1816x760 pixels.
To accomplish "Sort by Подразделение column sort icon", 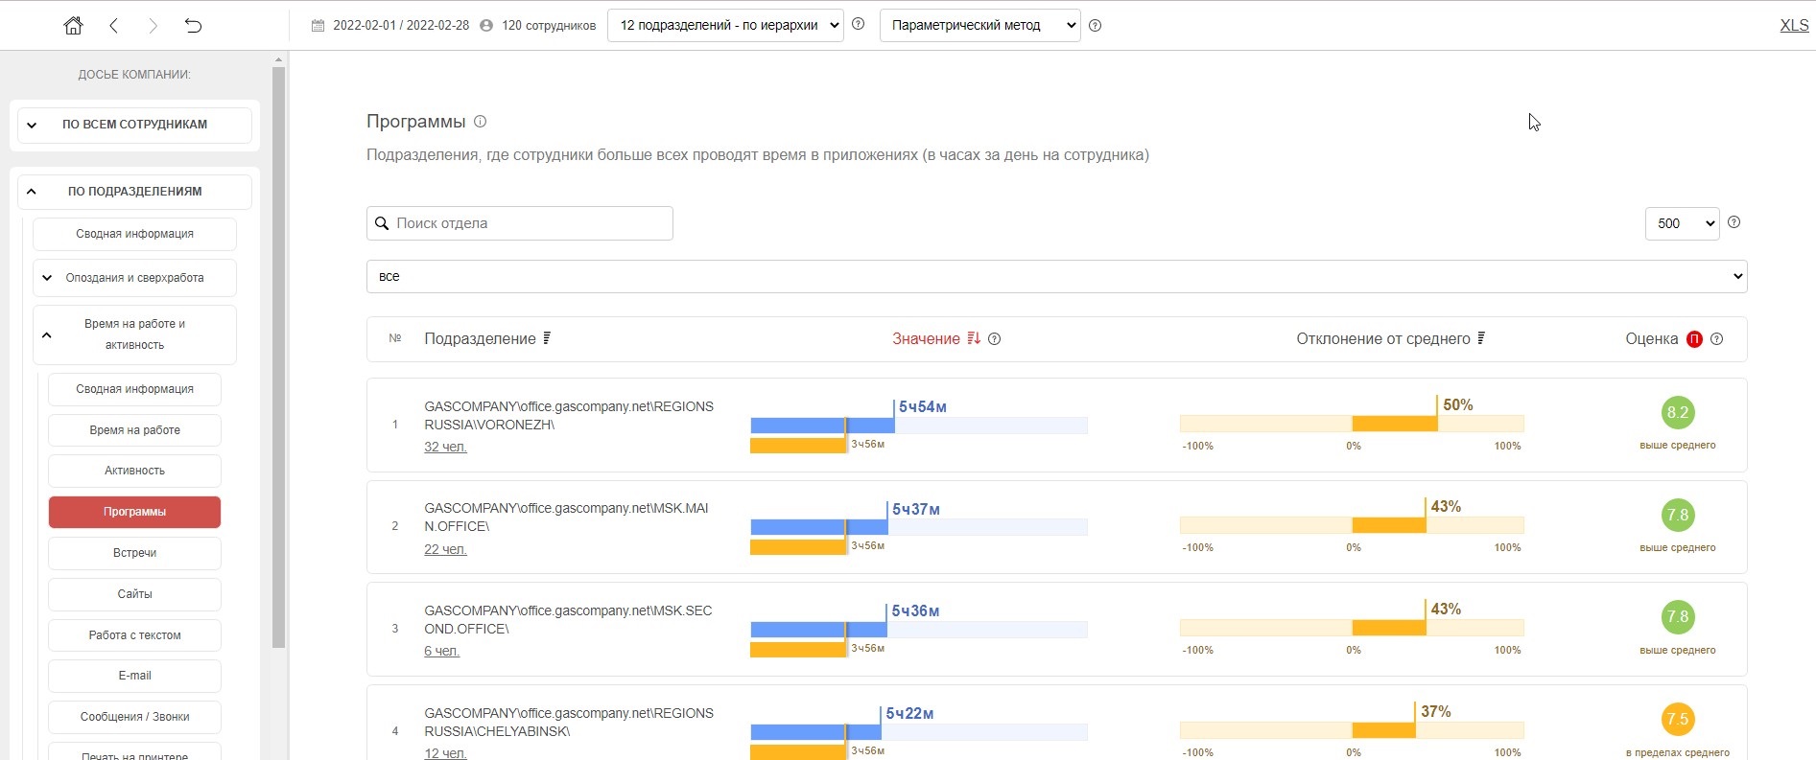I will pyautogui.click(x=547, y=338).
